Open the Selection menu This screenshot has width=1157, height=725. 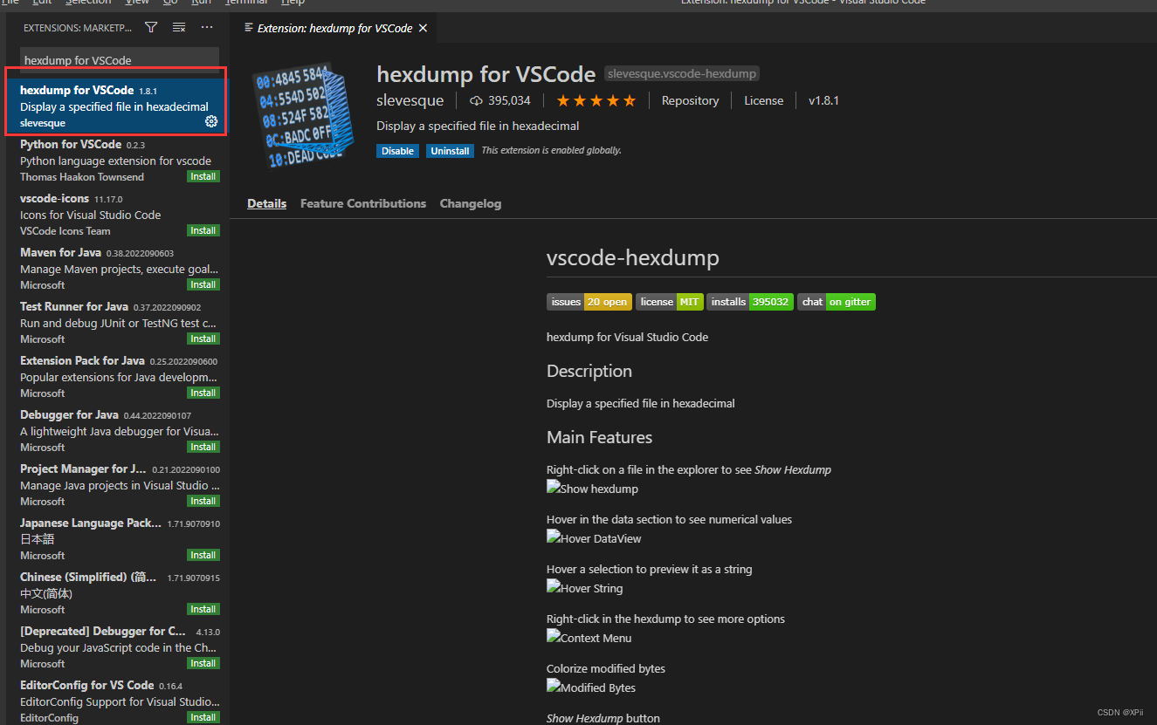coord(88,3)
